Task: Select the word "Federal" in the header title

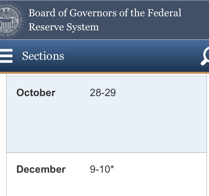Action: point(164,13)
